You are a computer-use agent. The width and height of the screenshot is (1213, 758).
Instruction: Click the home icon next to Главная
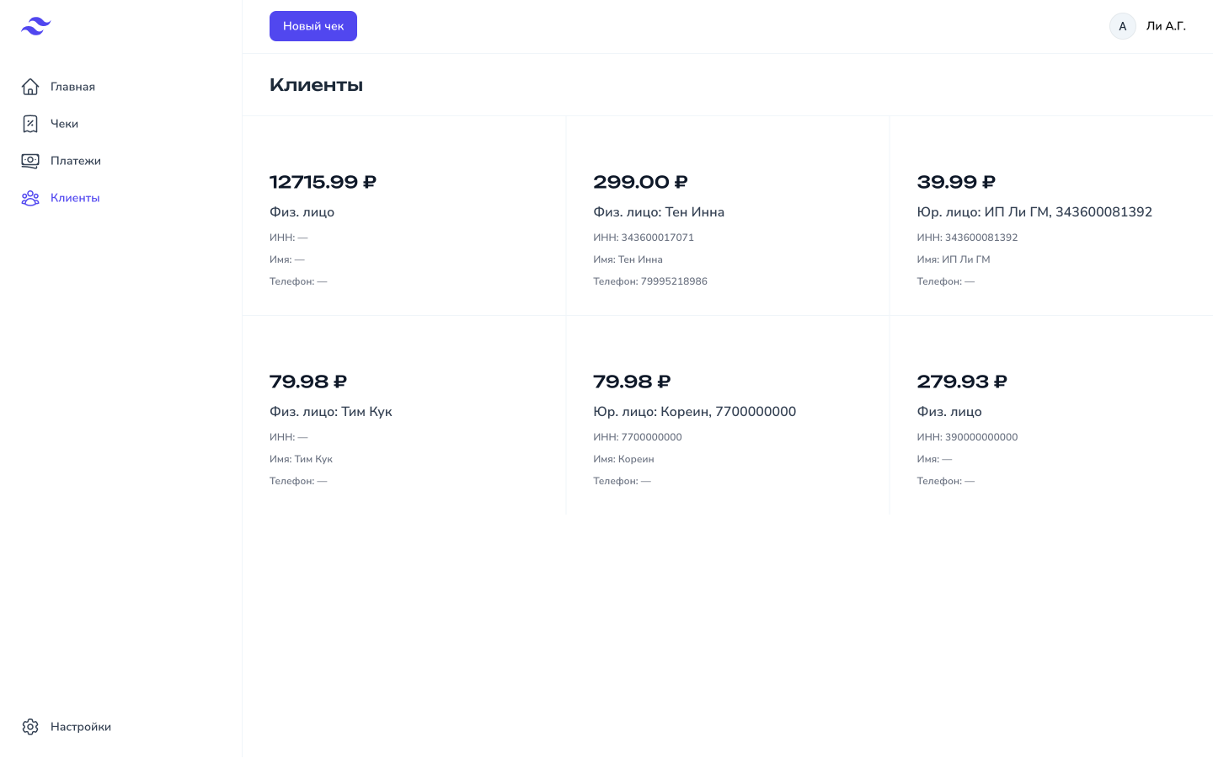(x=30, y=87)
